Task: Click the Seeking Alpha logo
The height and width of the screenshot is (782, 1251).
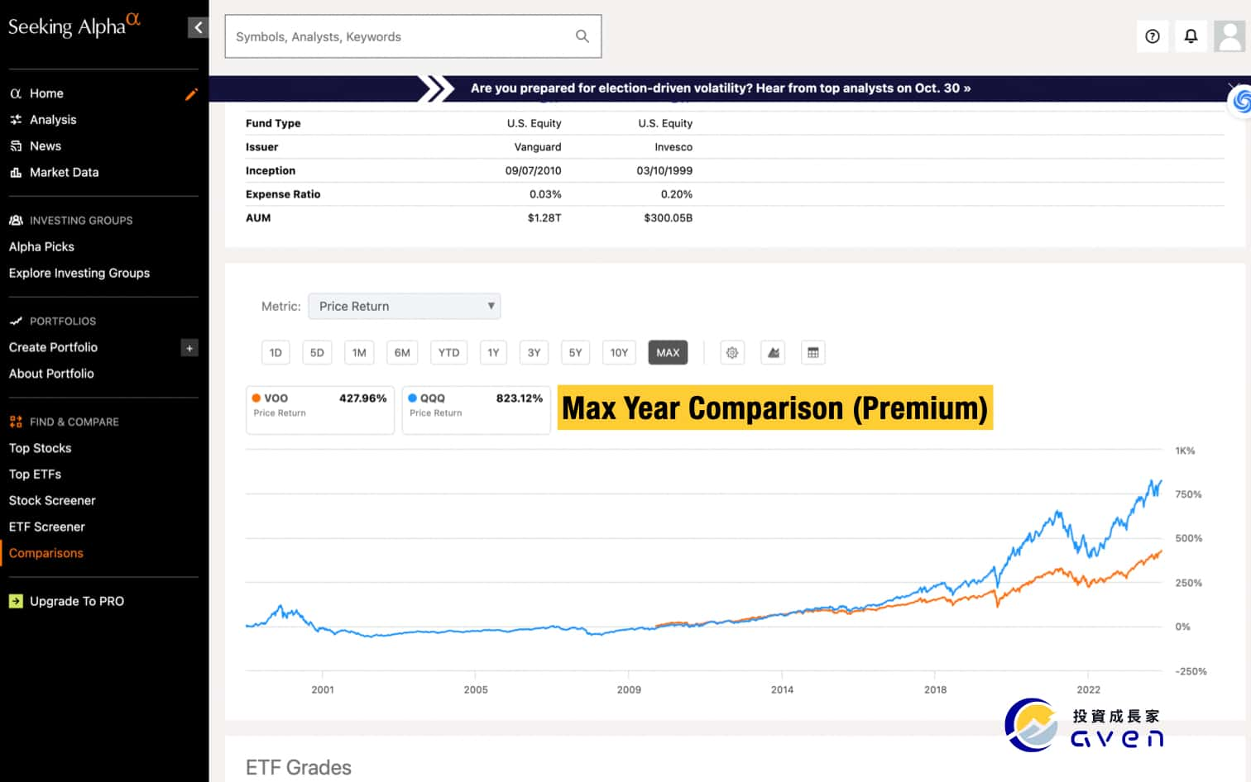Action: 74,26
